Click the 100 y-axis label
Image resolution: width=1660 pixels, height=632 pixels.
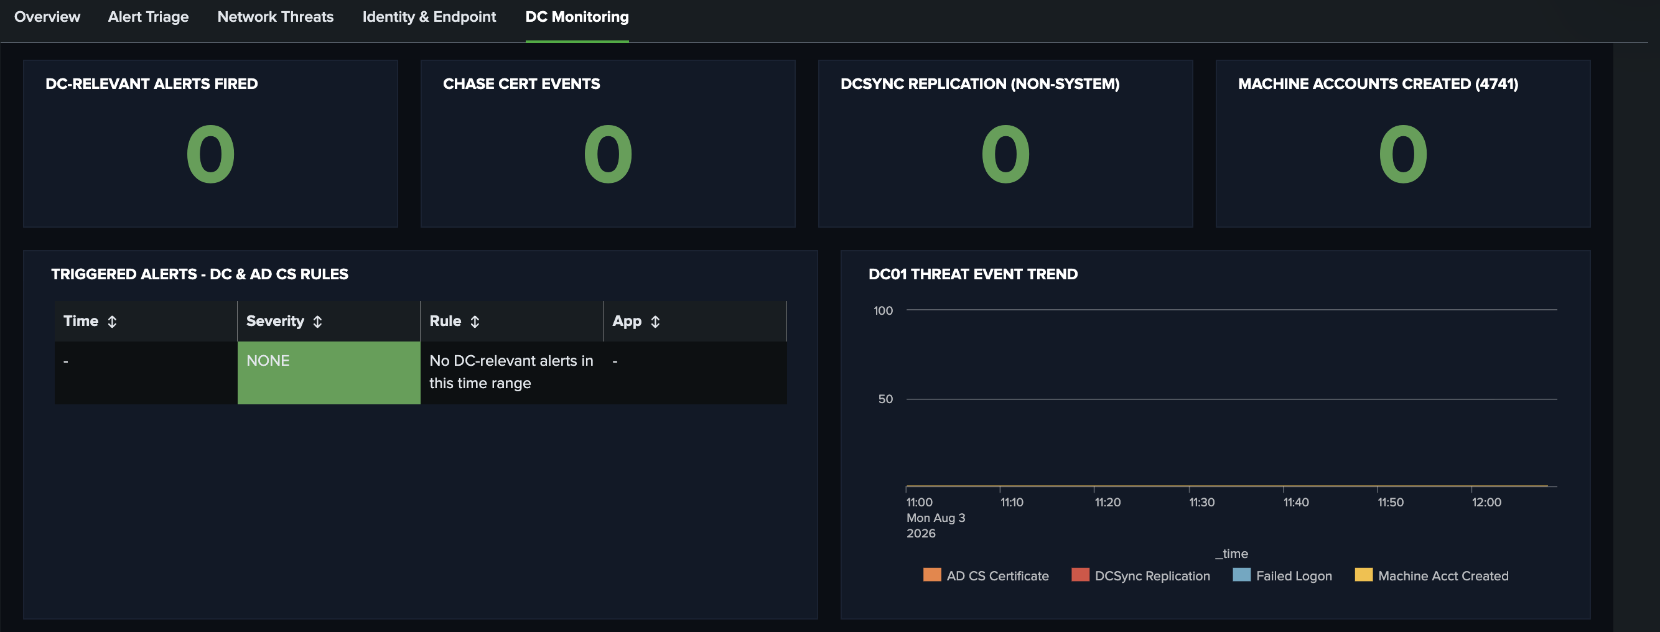click(883, 310)
